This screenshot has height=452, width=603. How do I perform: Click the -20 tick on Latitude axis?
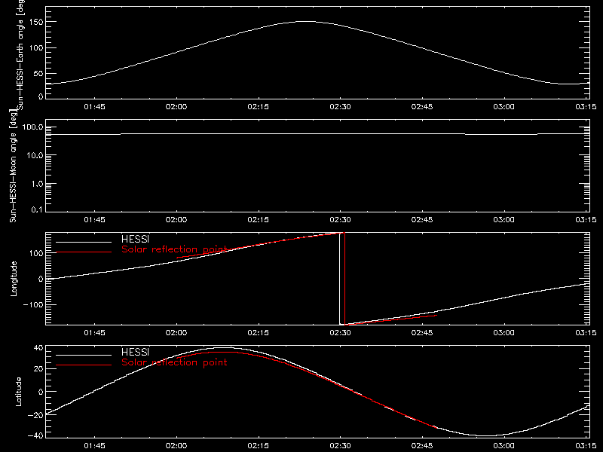pyautogui.click(x=35, y=415)
